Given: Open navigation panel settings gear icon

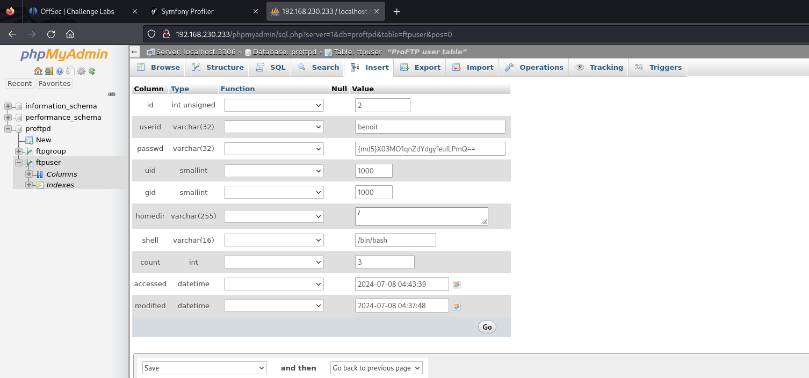Looking at the screenshot, I should pyautogui.click(x=81, y=71).
